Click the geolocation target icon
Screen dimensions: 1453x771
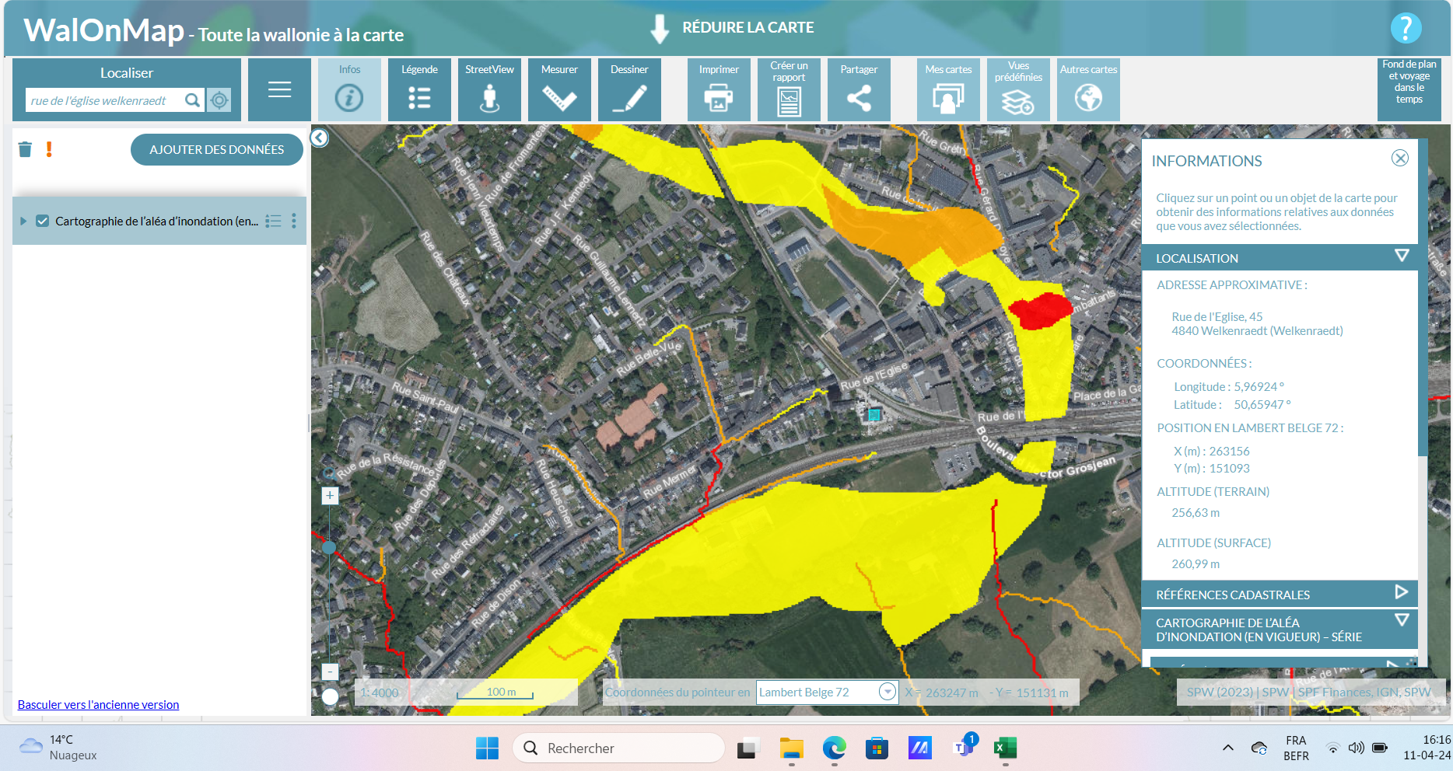click(220, 100)
